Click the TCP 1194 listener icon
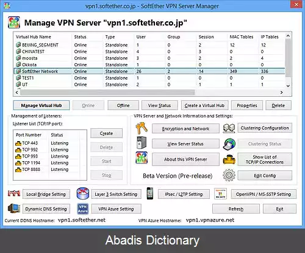This screenshot has width=305, height=253. [18, 163]
